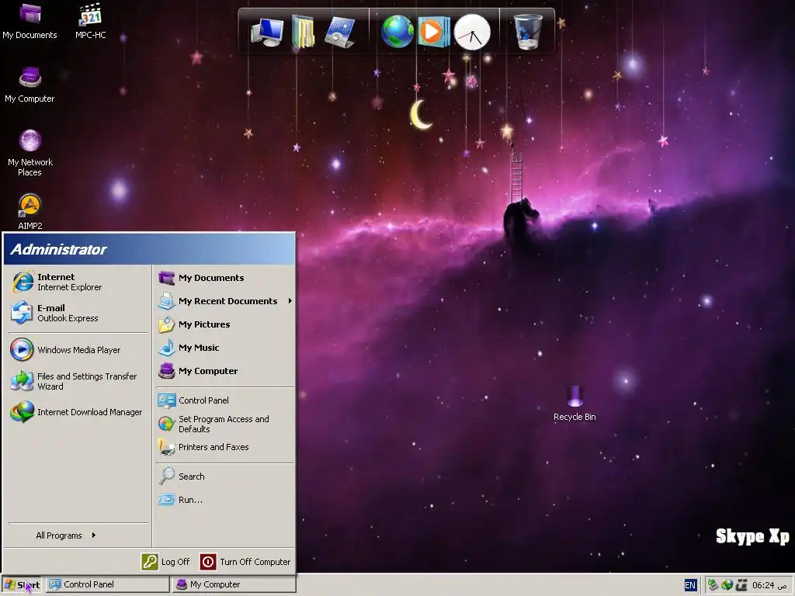Expand My Recent Documents submenu
The width and height of the screenshot is (795, 596).
[225, 301]
